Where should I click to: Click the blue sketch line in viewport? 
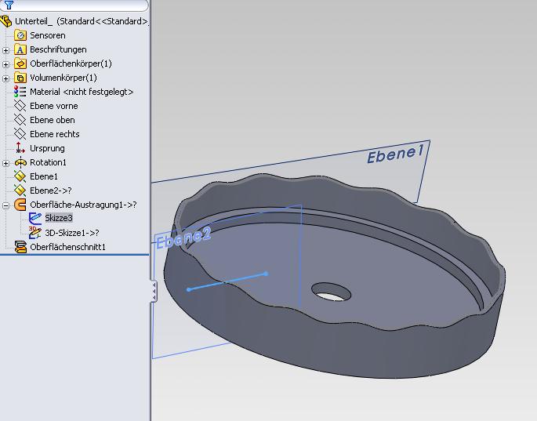[x=227, y=281]
